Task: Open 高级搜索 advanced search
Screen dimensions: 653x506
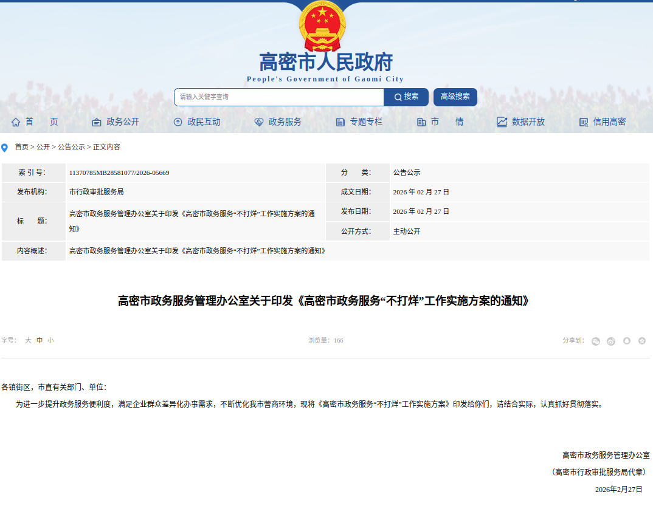Action: pyautogui.click(x=455, y=97)
